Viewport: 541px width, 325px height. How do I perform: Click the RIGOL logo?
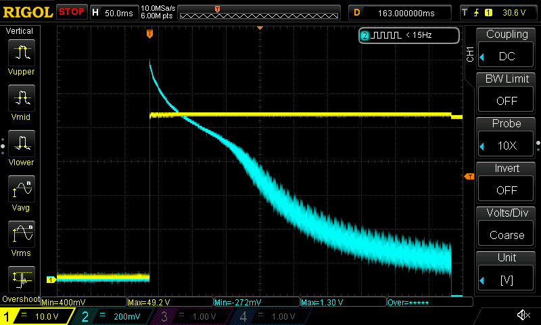tap(28, 12)
